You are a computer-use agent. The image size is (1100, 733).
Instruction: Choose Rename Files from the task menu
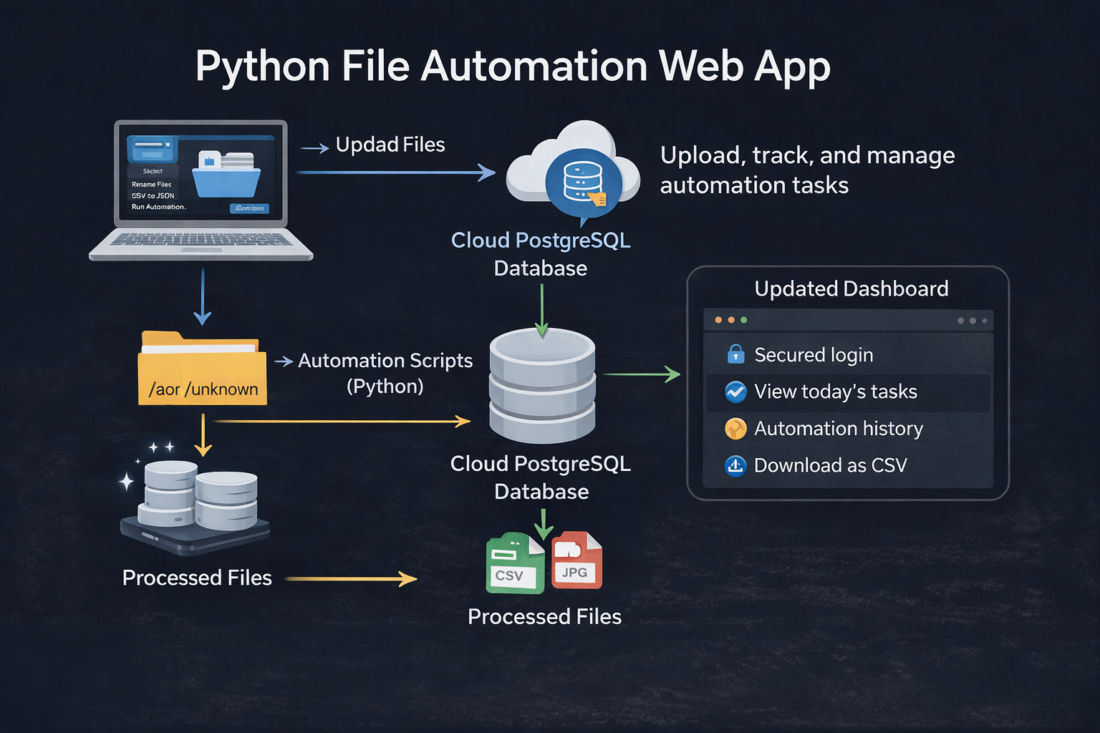(151, 184)
